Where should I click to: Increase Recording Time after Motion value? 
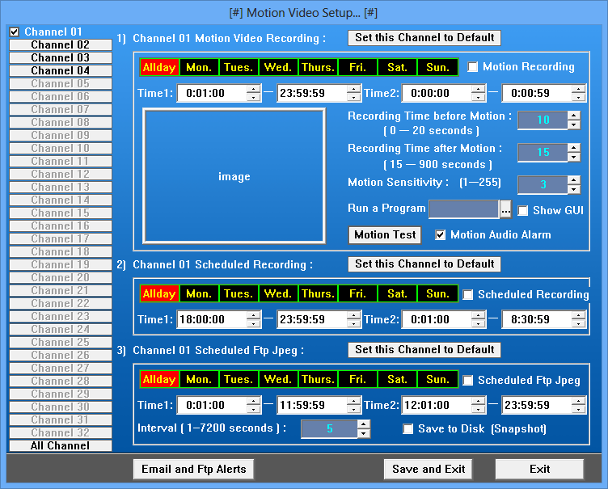click(x=574, y=148)
